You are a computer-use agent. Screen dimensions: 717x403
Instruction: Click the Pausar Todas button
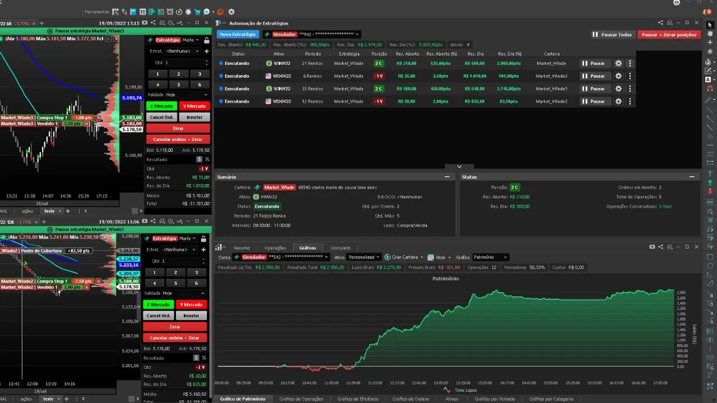(612, 35)
